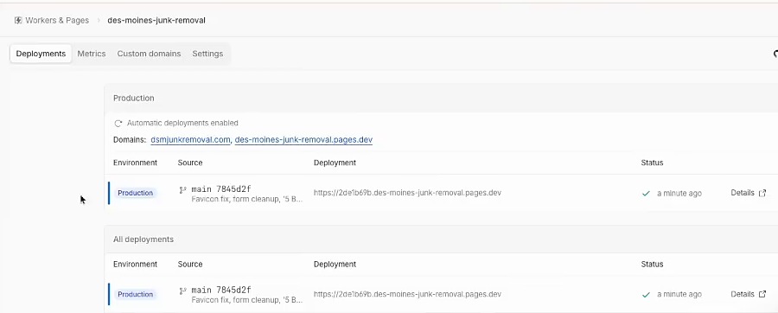
Task: Click 'a minute ago' in All deployments row
Action: [679, 295]
